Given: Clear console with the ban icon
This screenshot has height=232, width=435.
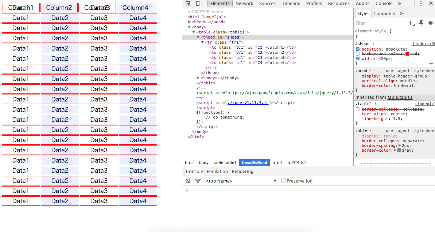Looking at the screenshot, I should click(188, 181).
